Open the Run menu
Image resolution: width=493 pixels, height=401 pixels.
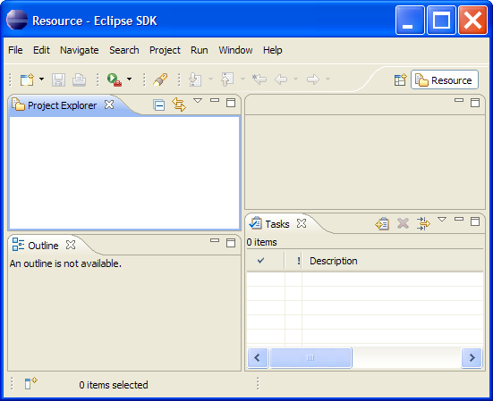point(200,50)
